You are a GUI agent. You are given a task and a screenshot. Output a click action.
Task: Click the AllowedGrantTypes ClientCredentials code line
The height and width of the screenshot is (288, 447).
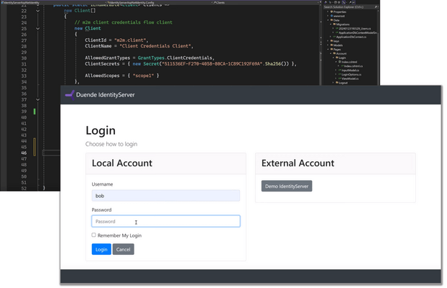(x=149, y=58)
